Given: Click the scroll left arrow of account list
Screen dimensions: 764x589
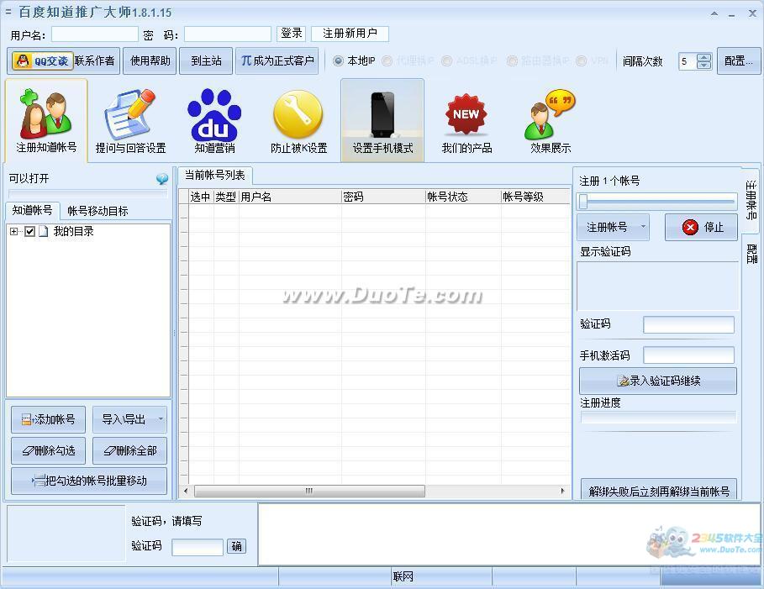Looking at the screenshot, I should [x=185, y=491].
